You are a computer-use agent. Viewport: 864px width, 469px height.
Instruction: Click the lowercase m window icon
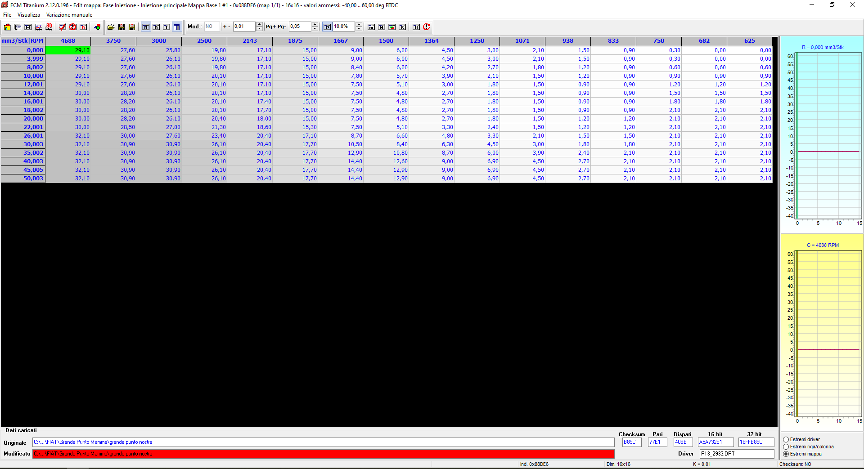371,27
